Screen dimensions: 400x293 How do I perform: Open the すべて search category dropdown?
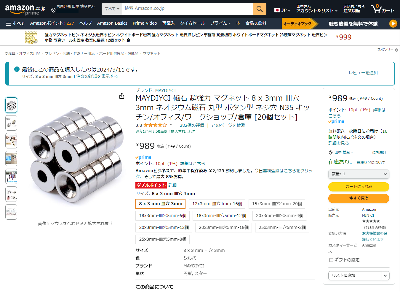(x=112, y=9)
